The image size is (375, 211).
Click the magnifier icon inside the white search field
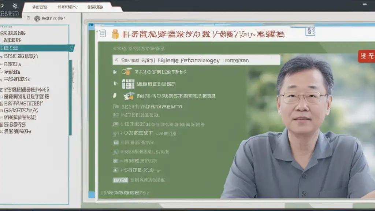117,60
